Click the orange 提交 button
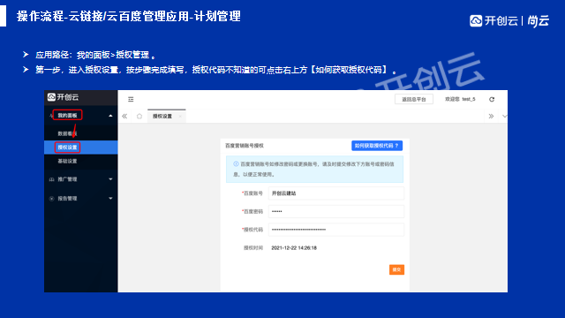 396,269
